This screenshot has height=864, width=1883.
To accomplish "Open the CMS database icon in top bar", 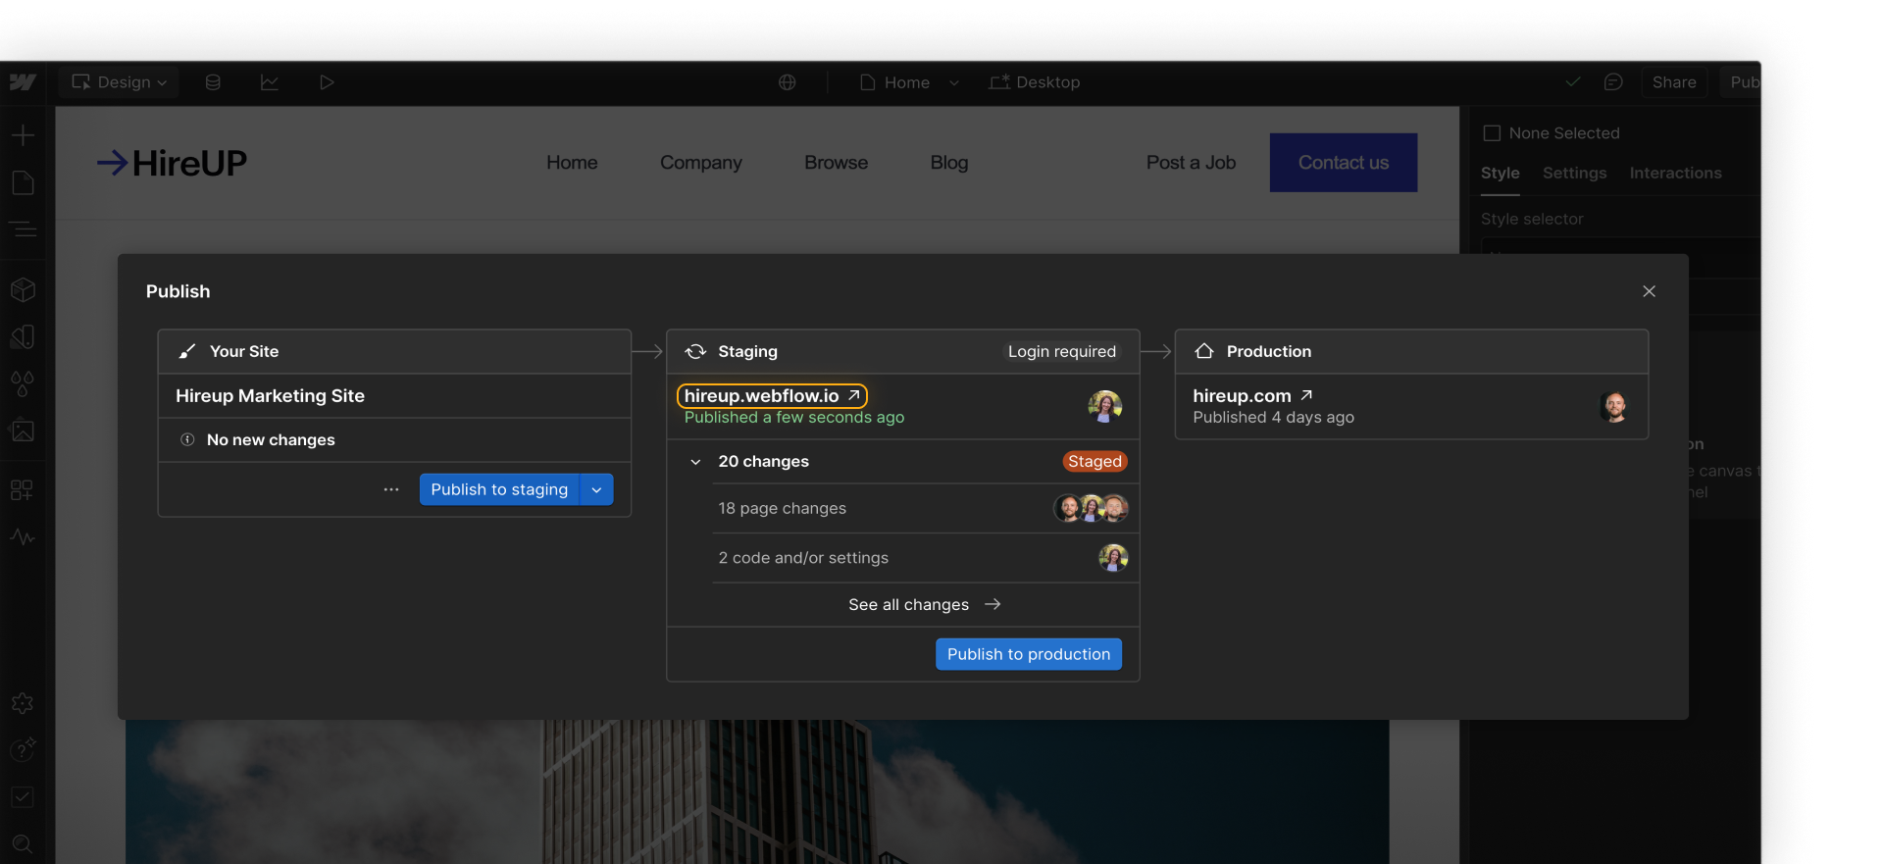I will [x=213, y=82].
